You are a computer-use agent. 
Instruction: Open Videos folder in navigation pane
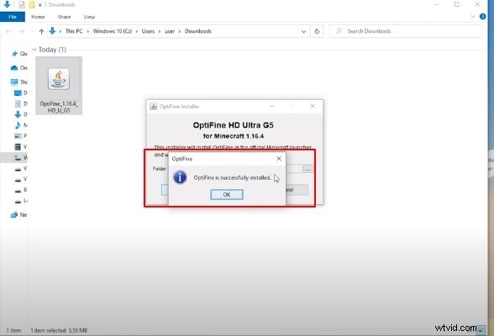point(21,146)
